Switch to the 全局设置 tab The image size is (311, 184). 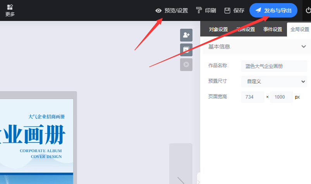[x=299, y=30]
